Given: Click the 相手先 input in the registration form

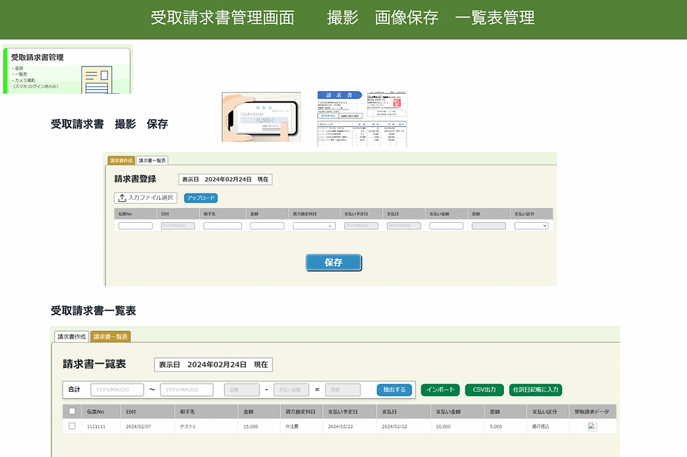Looking at the screenshot, I should click(223, 226).
